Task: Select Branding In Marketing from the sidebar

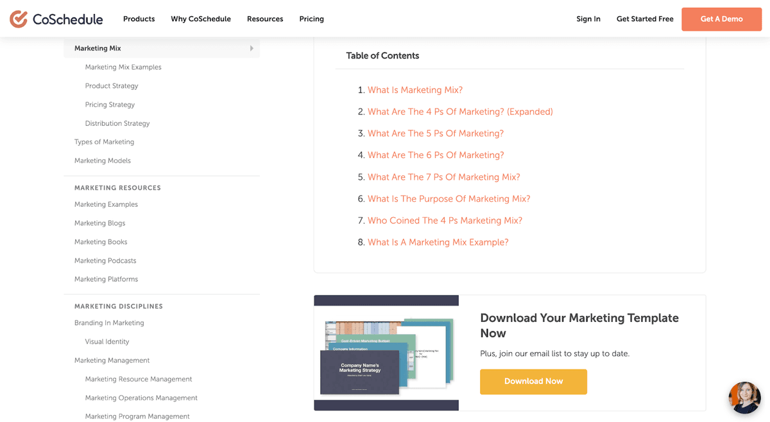Action: (108, 323)
